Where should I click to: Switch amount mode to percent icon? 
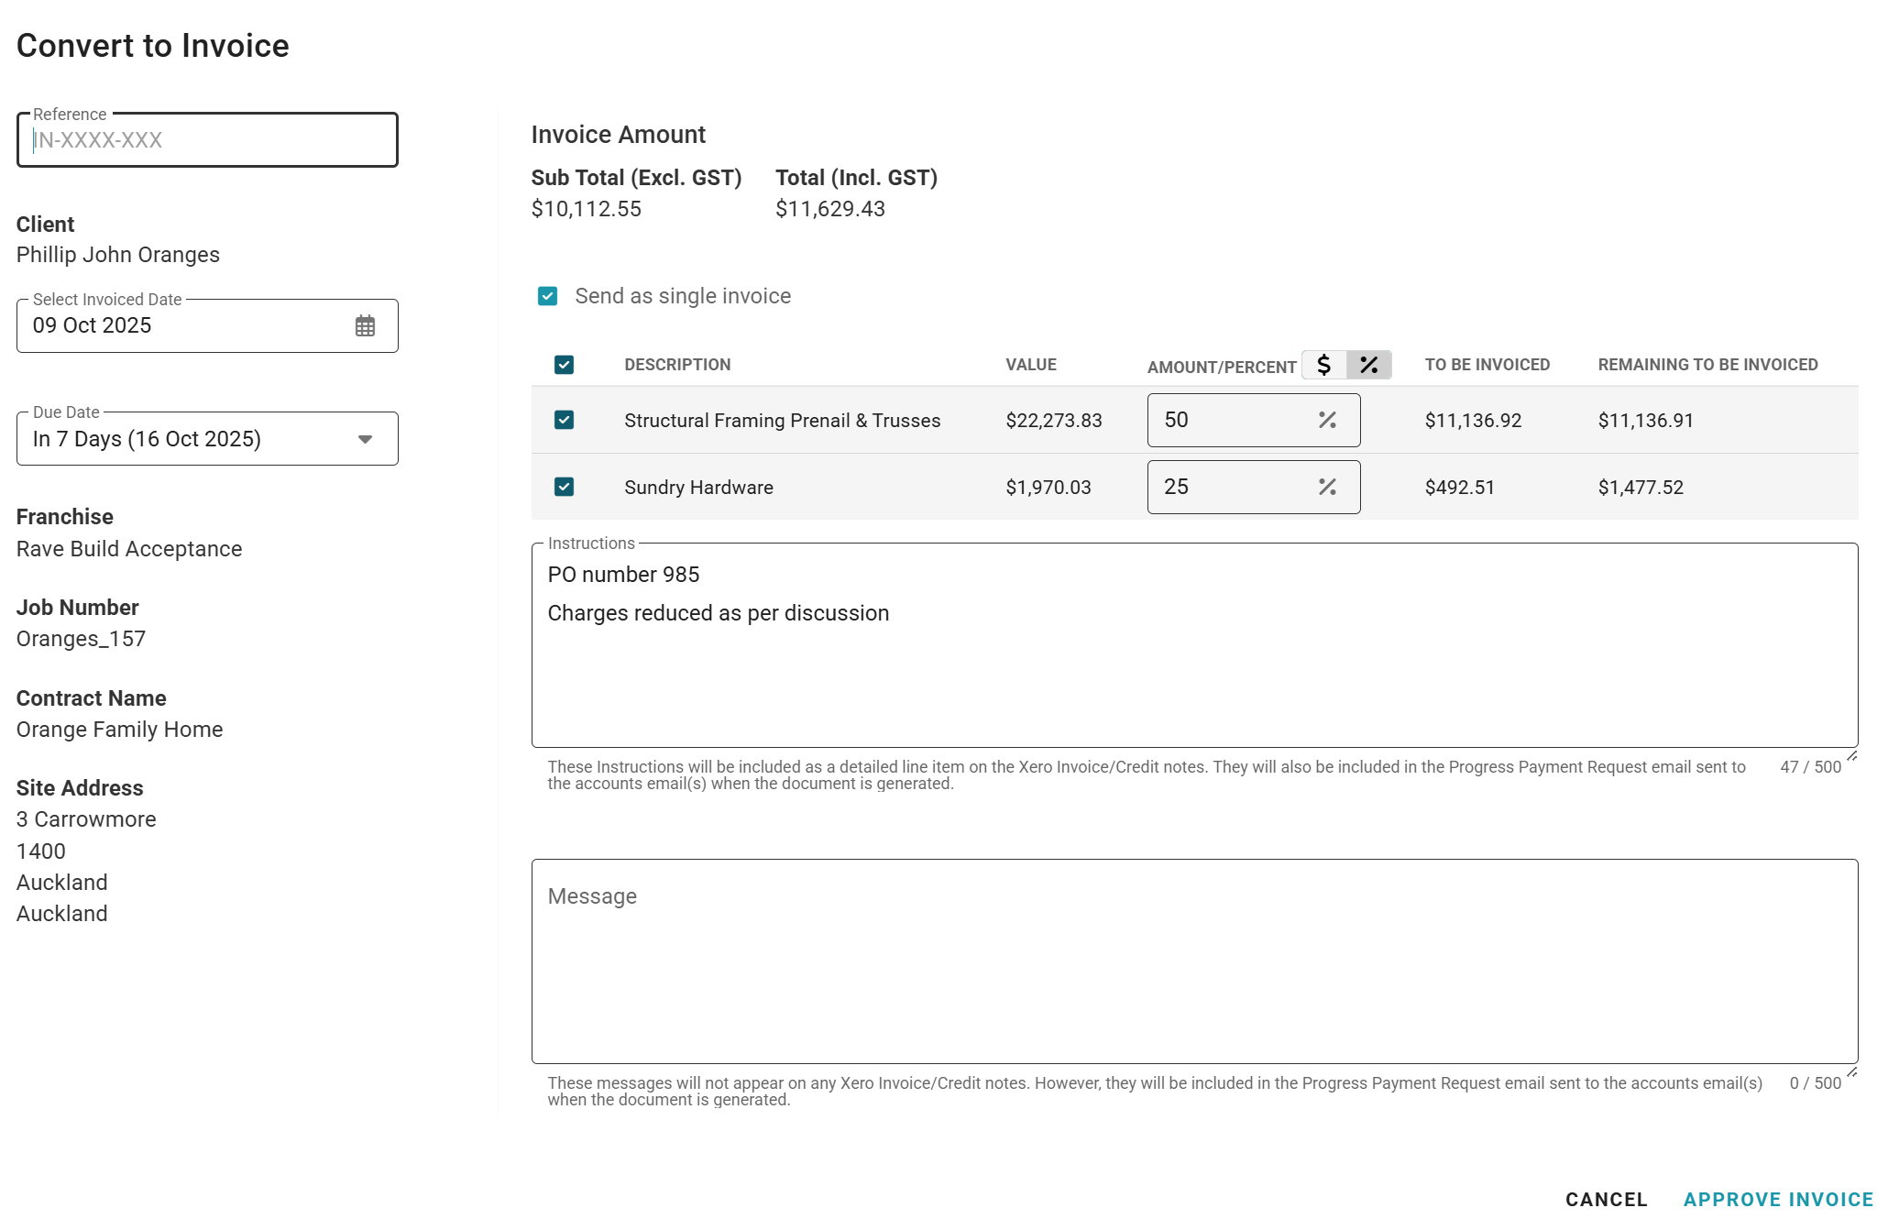pyautogui.click(x=1368, y=365)
